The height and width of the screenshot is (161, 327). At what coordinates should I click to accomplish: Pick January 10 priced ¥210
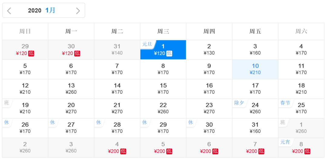point(255,69)
